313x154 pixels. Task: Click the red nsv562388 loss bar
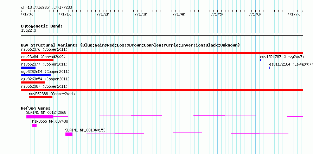(x=41, y=97)
